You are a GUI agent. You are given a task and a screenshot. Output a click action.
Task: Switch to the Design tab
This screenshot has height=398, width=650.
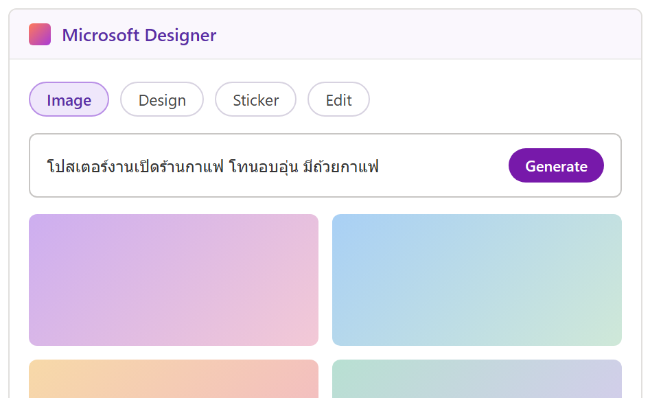[162, 99]
